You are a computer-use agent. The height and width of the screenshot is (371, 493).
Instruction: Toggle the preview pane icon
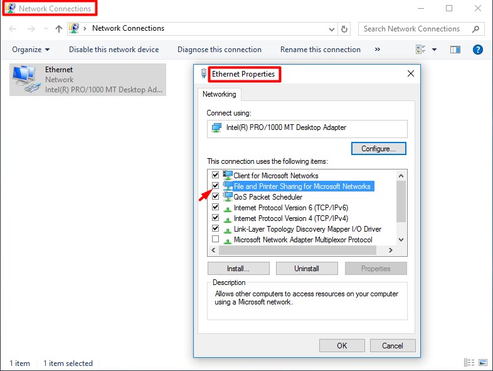pos(455,50)
